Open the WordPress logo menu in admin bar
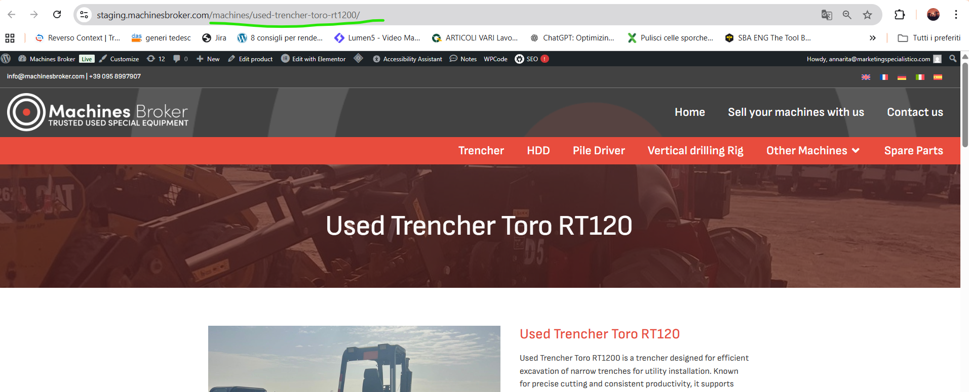Image resolution: width=969 pixels, height=392 pixels. pos(6,59)
